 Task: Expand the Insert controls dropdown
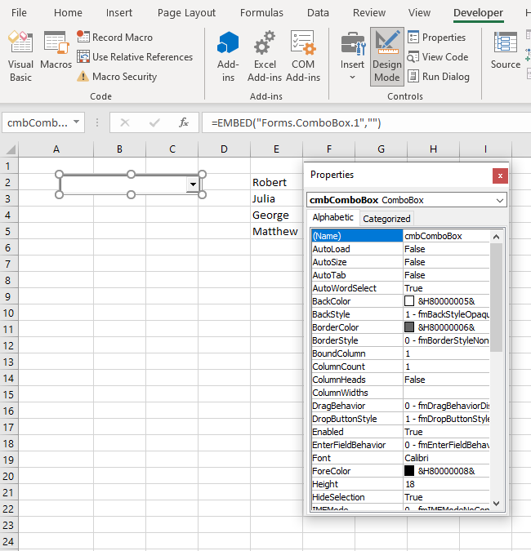click(x=352, y=77)
